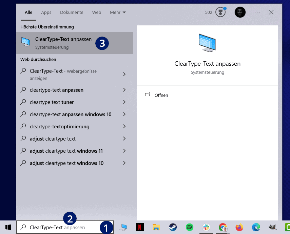The height and width of the screenshot is (234, 290).
Task: Open the ClearType-Text anpassen best match result
Action: coord(75,43)
